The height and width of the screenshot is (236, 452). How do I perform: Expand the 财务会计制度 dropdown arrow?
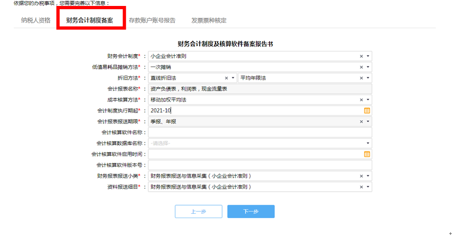click(x=368, y=56)
